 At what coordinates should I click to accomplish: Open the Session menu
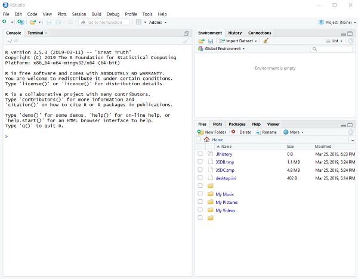point(79,14)
